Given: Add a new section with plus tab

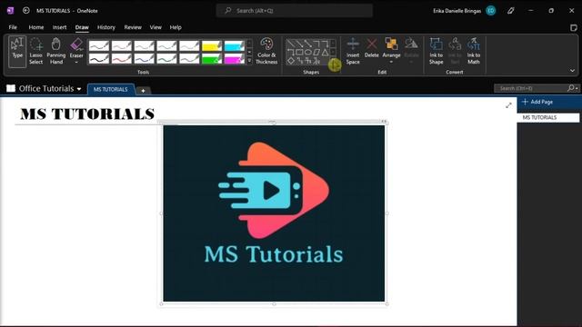Looking at the screenshot, I should pyautogui.click(x=143, y=91).
